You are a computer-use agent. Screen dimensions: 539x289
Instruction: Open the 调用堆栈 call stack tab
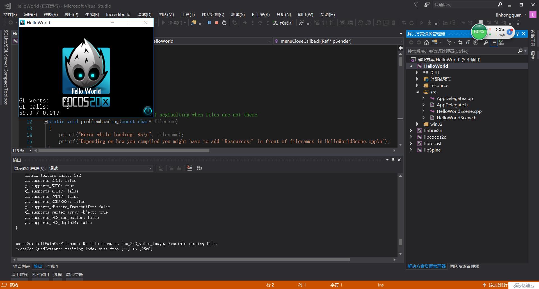click(20, 274)
